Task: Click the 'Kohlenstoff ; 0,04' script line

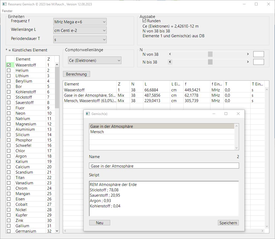Action: [x=105, y=206]
